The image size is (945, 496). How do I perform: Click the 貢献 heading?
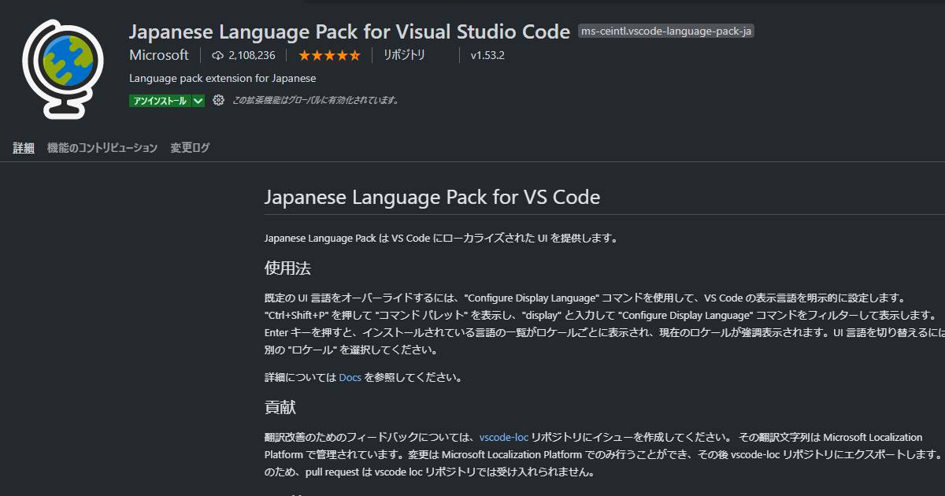pyautogui.click(x=280, y=408)
